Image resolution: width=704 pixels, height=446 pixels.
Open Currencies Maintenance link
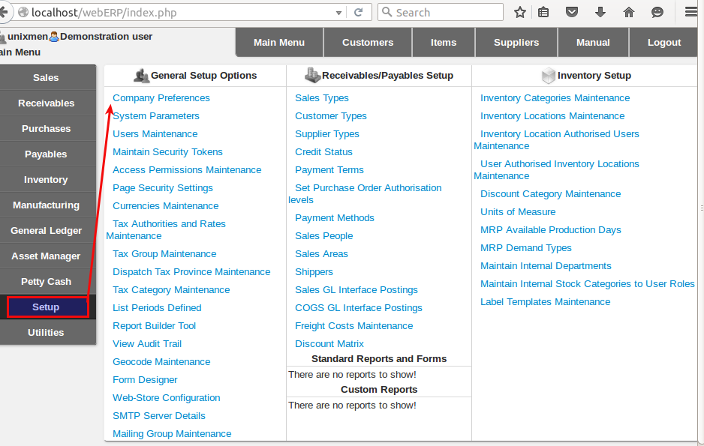tap(166, 205)
